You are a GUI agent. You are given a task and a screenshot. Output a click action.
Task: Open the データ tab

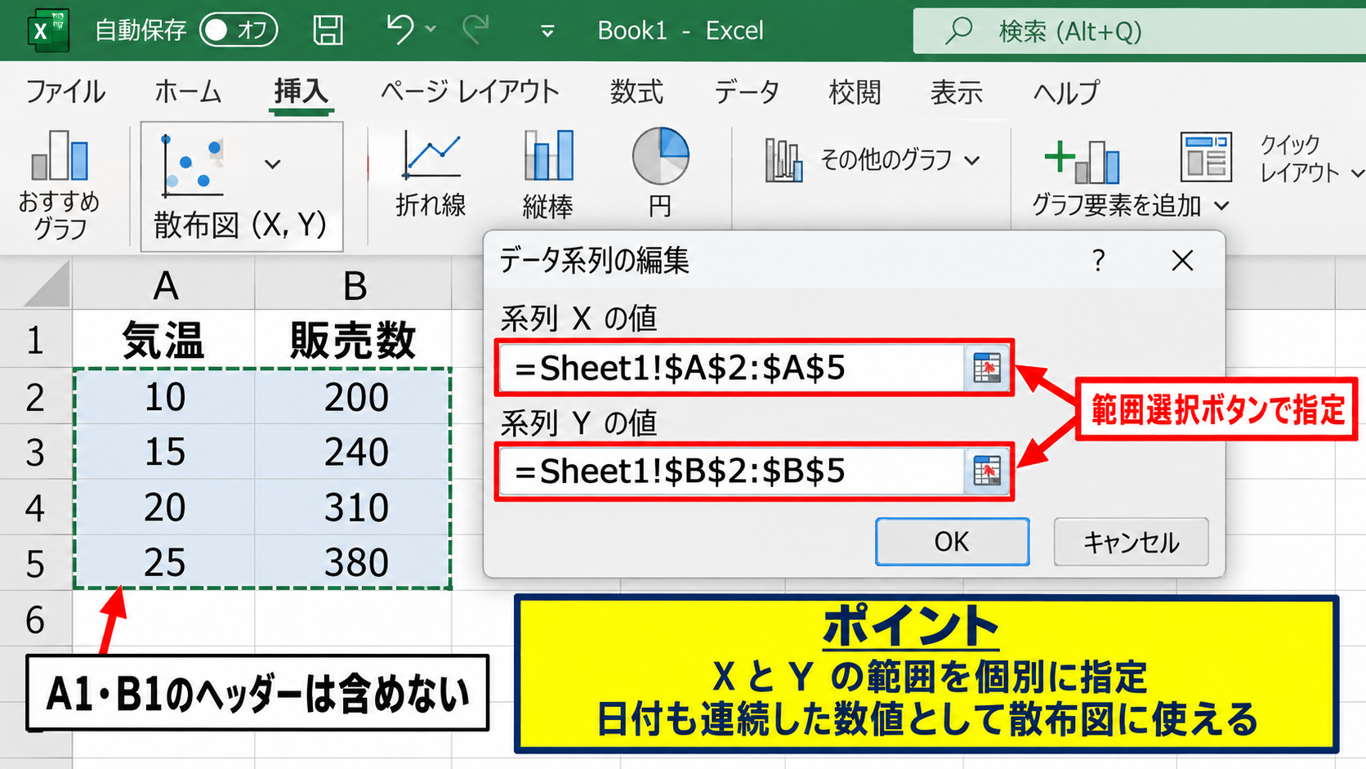click(x=747, y=92)
